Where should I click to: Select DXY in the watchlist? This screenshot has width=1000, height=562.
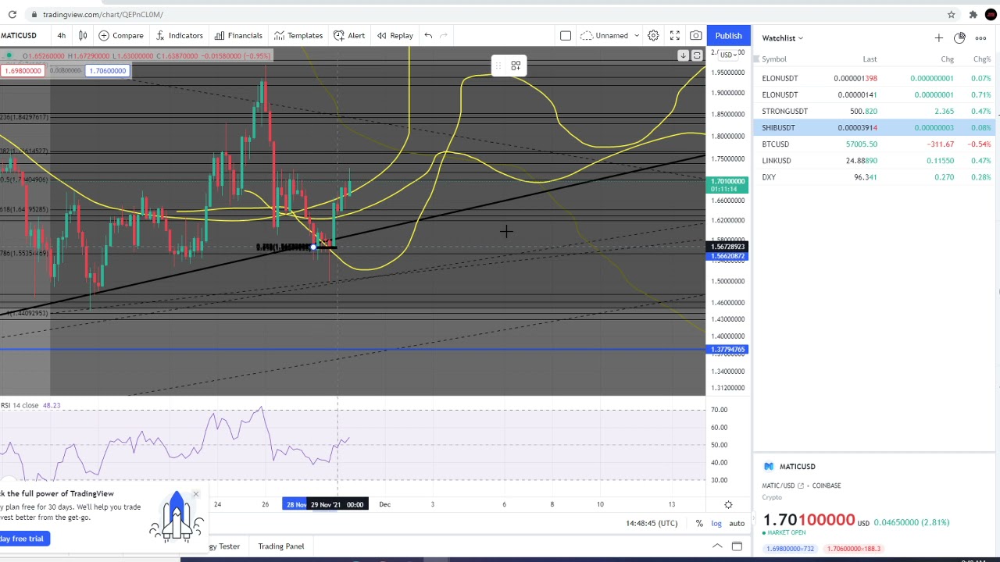(876, 176)
